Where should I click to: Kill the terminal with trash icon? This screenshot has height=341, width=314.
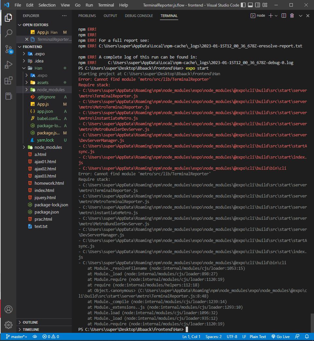coord(292,16)
